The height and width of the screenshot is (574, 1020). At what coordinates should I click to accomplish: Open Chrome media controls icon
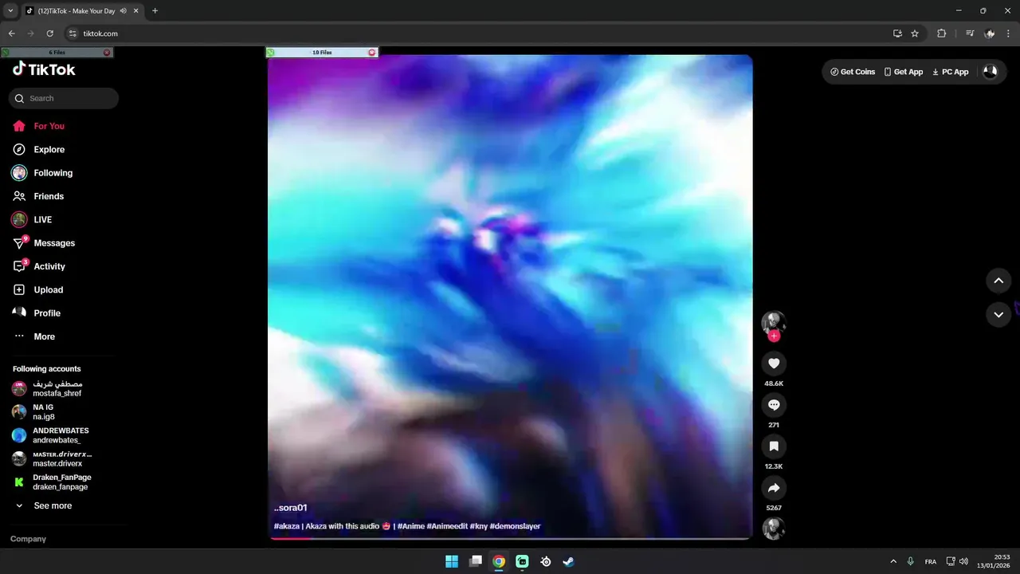click(x=970, y=33)
